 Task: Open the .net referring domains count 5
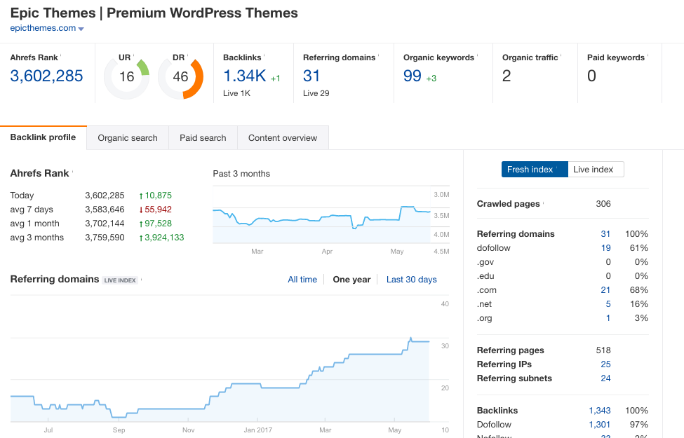[608, 303]
